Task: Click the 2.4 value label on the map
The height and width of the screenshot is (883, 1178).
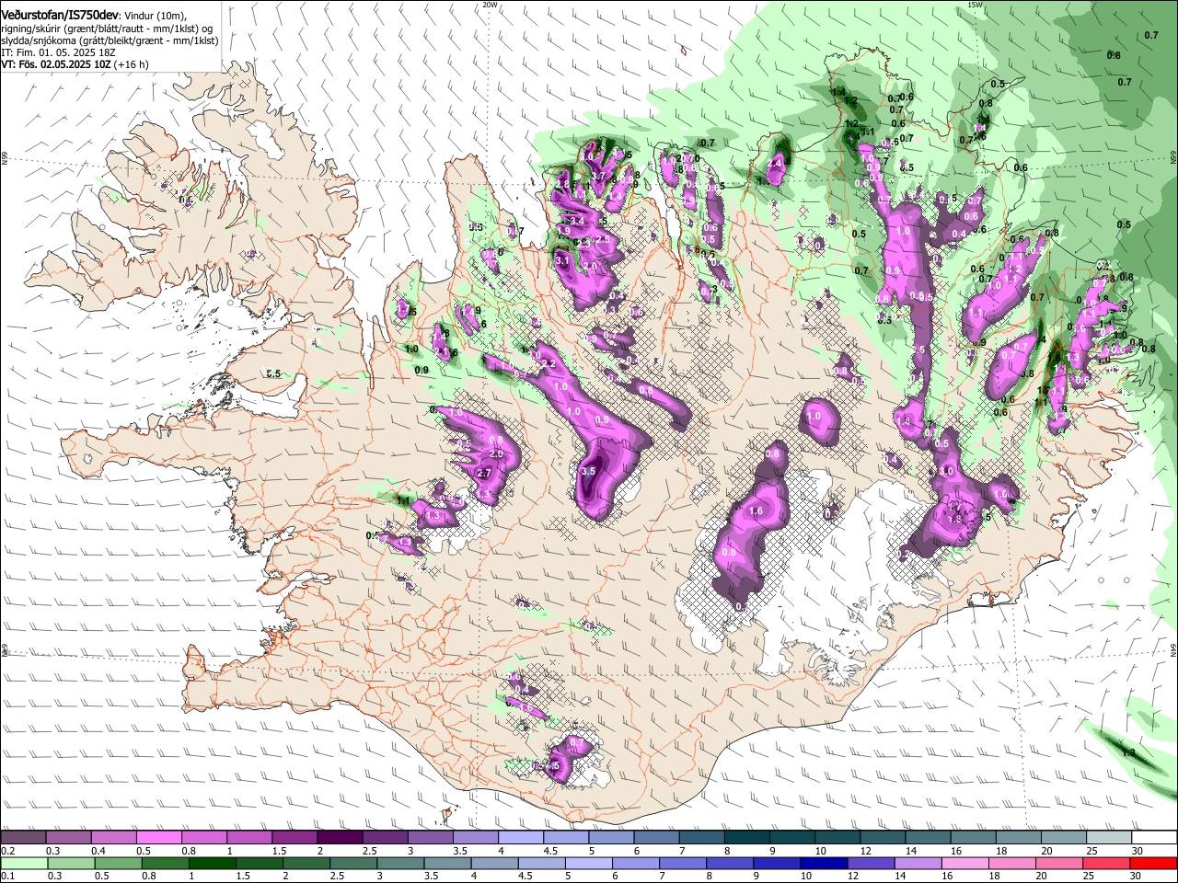Action: (775, 162)
